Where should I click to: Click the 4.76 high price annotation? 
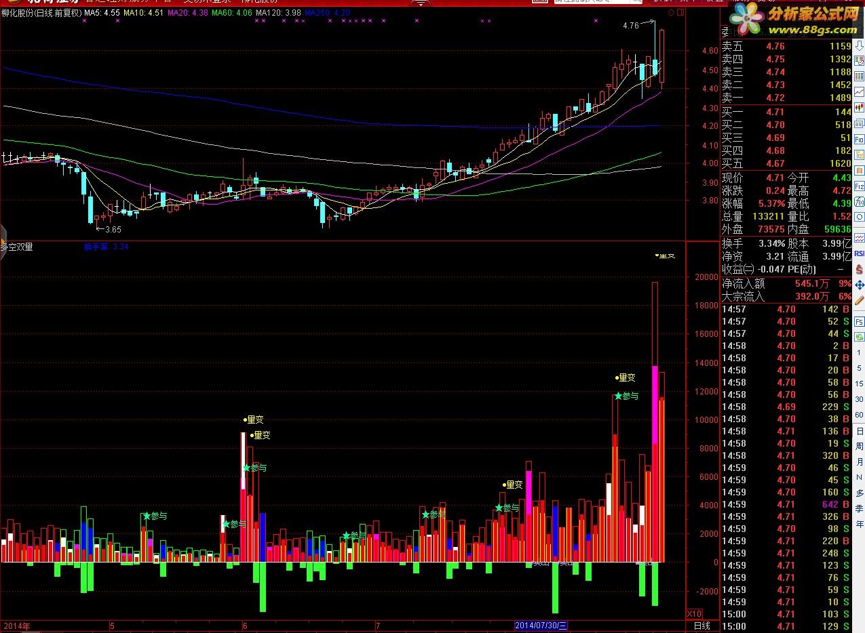coord(631,26)
